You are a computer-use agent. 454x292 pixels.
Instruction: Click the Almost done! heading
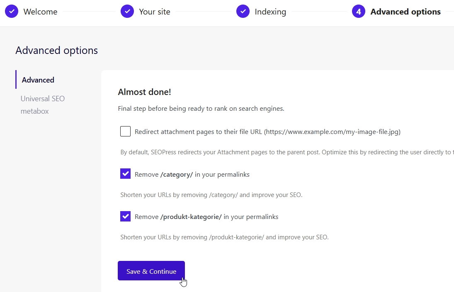click(x=144, y=92)
